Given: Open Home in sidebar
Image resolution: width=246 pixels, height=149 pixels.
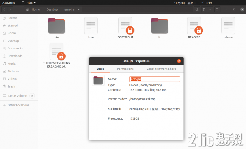Looking at the screenshot, I should (19, 33).
